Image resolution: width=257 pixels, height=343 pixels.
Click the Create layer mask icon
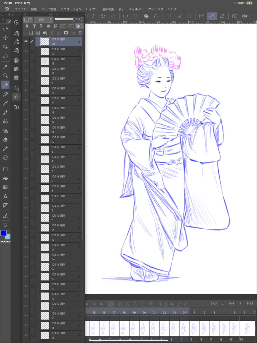[66, 33]
